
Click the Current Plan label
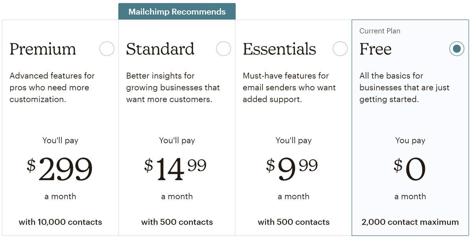click(x=380, y=31)
